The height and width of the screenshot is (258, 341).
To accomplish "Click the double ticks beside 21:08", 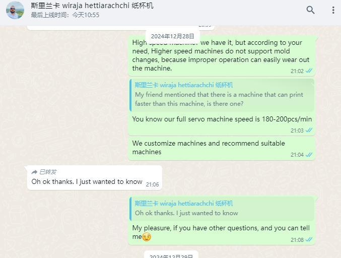I will (309, 239).
